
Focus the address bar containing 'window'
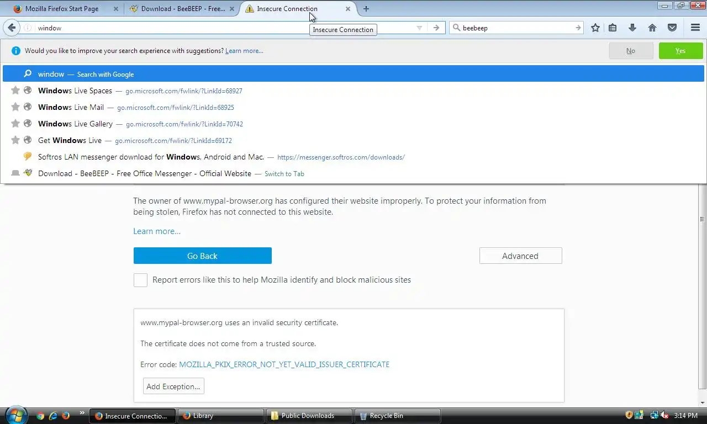(221, 28)
